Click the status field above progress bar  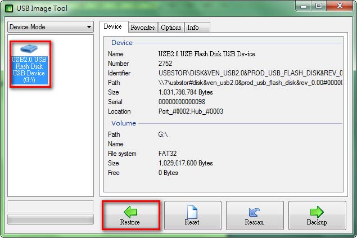pyautogui.click(x=51, y=206)
